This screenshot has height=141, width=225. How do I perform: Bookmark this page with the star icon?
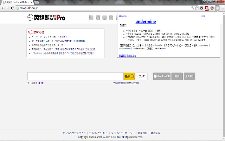pyautogui.click(x=196, y=8)
